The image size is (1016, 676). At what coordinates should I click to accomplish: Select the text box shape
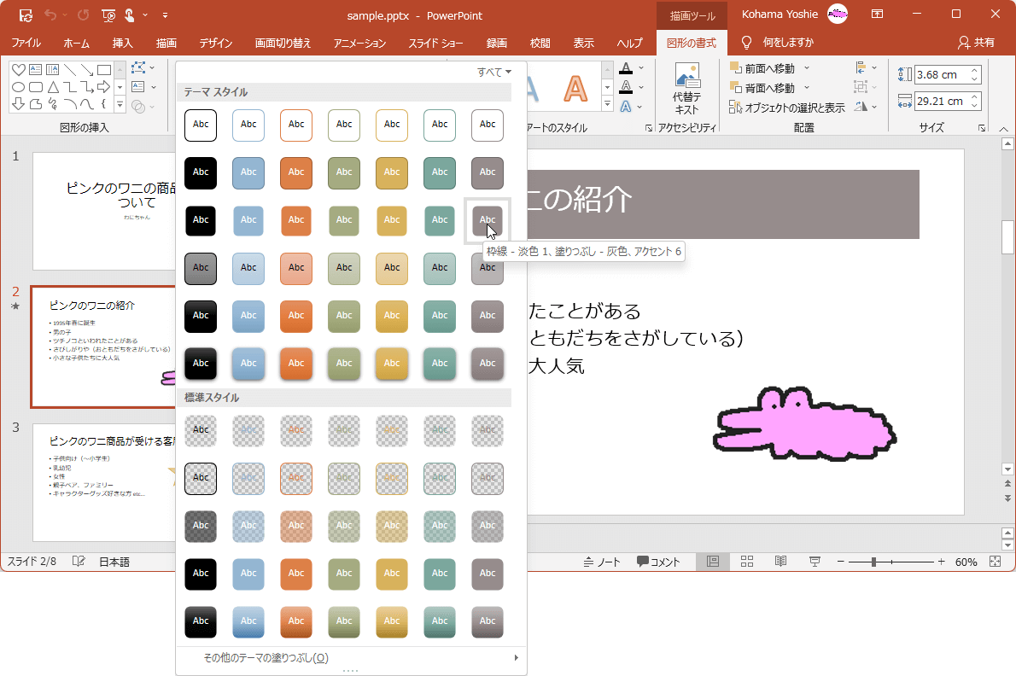coord(36,70)
